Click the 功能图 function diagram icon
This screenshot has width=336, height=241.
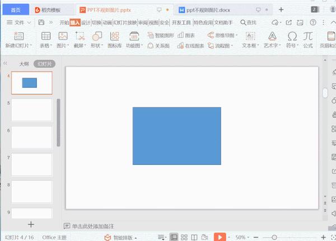[134, 36]
